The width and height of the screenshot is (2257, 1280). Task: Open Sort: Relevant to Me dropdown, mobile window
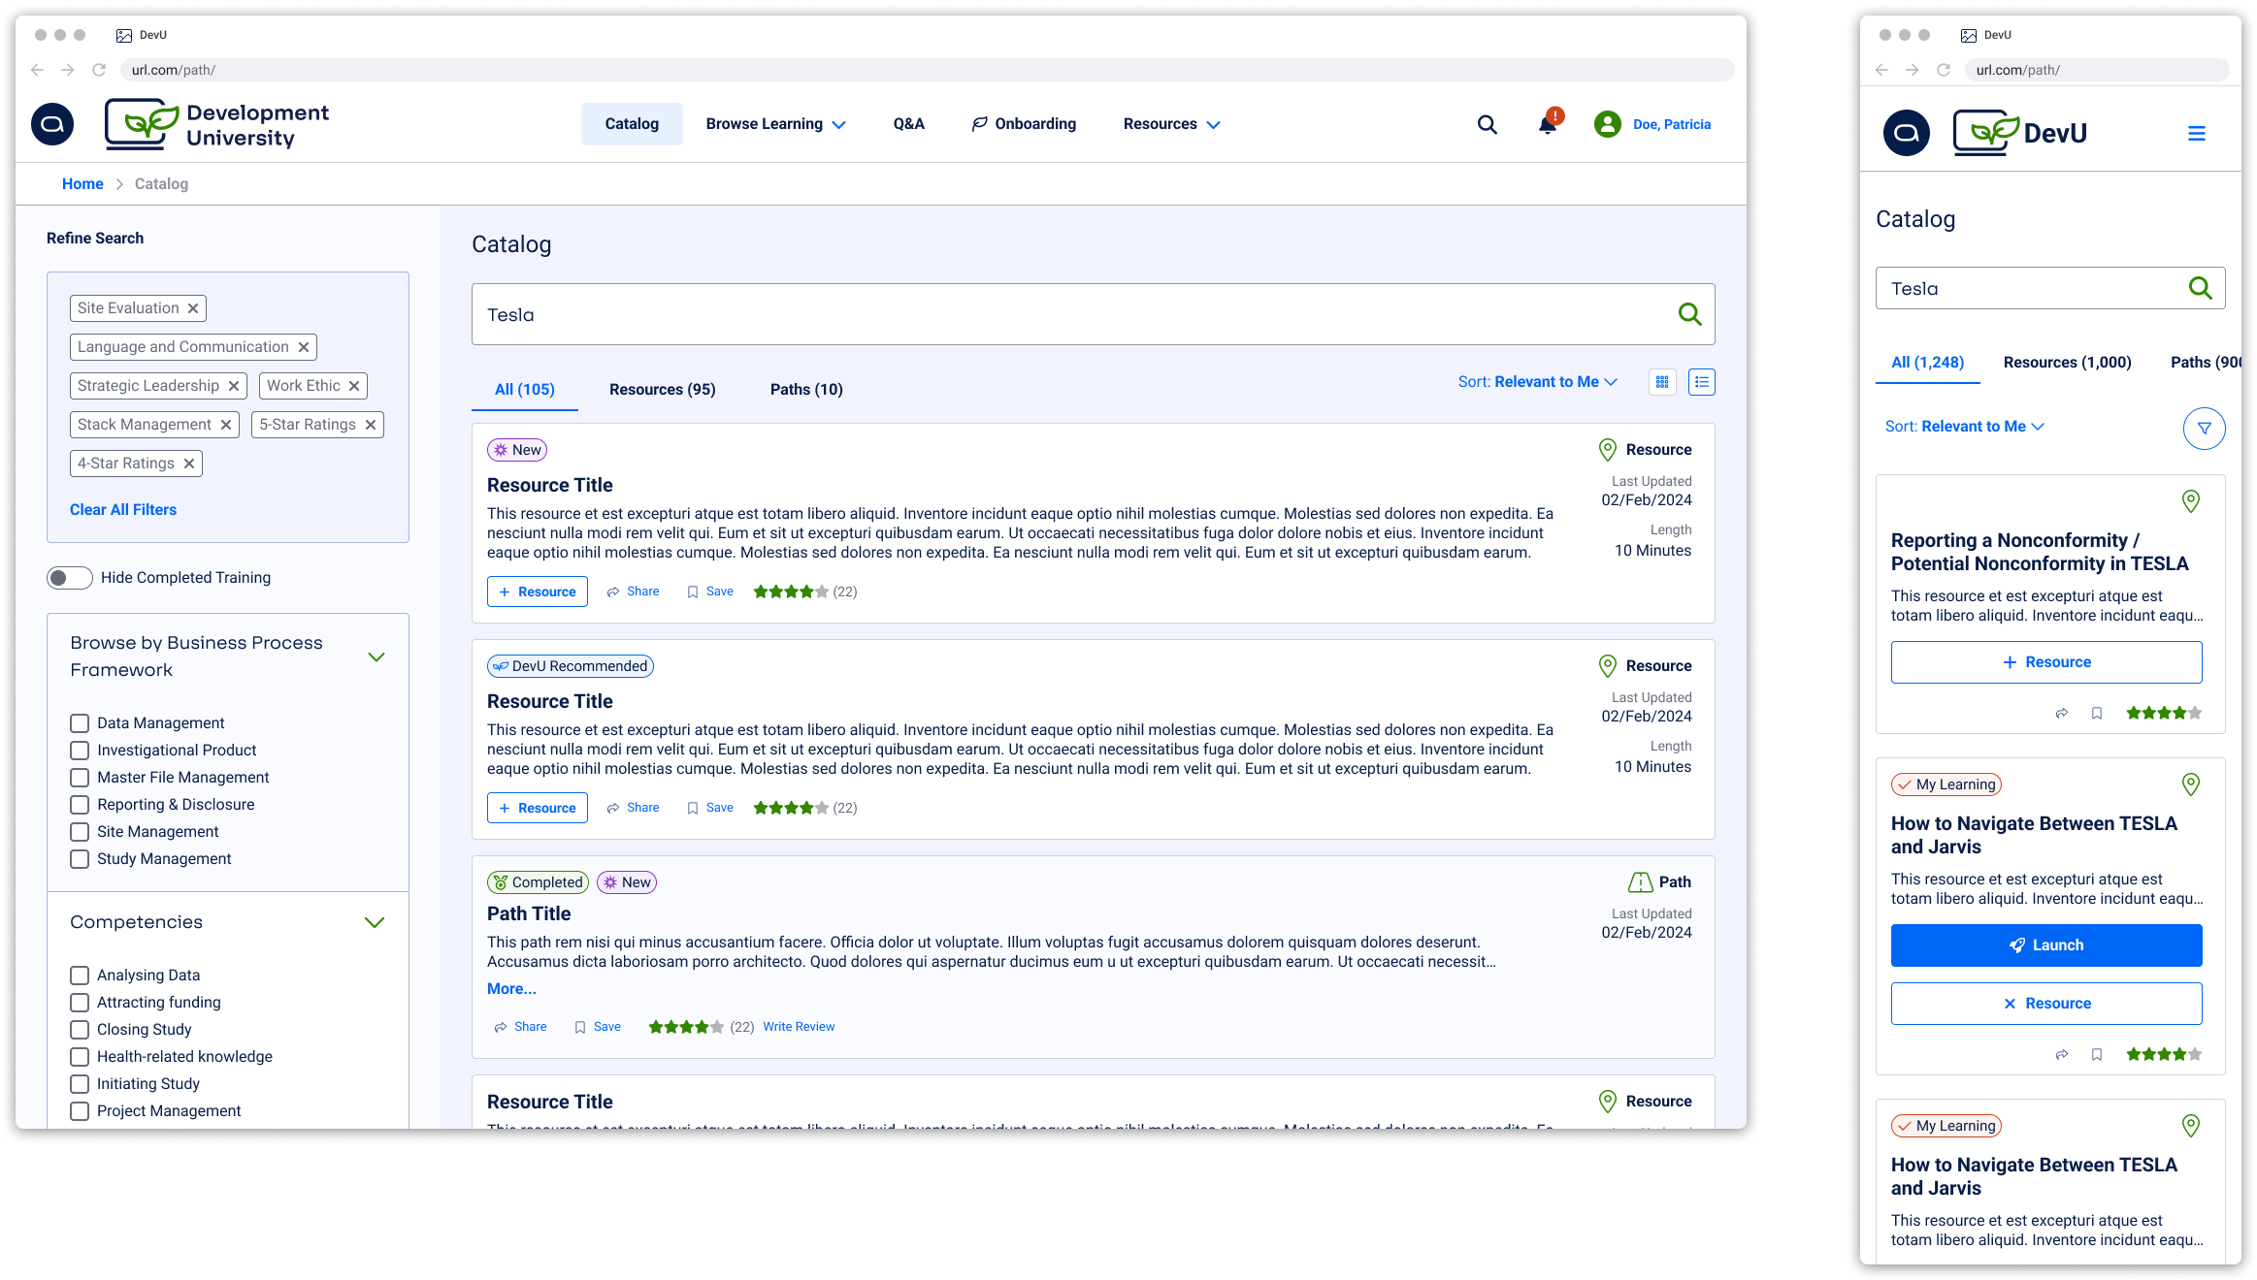[x=1964, y=427]
